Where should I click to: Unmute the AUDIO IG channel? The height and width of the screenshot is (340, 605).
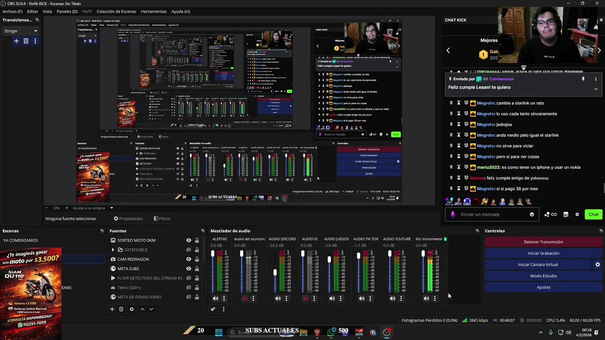coord(305,298)
